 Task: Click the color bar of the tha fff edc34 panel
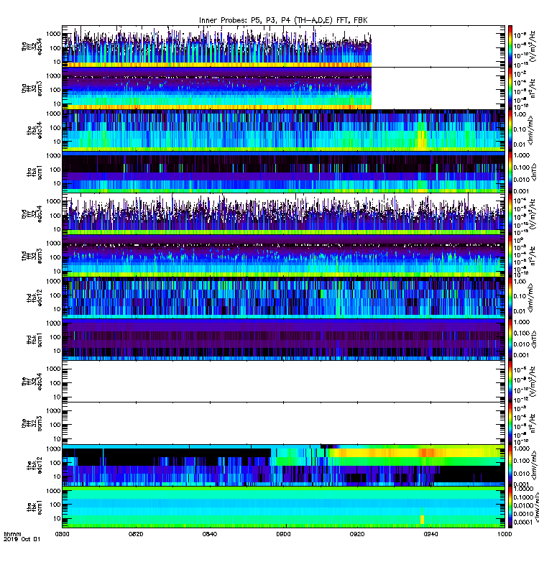click(x=510, y=46)
